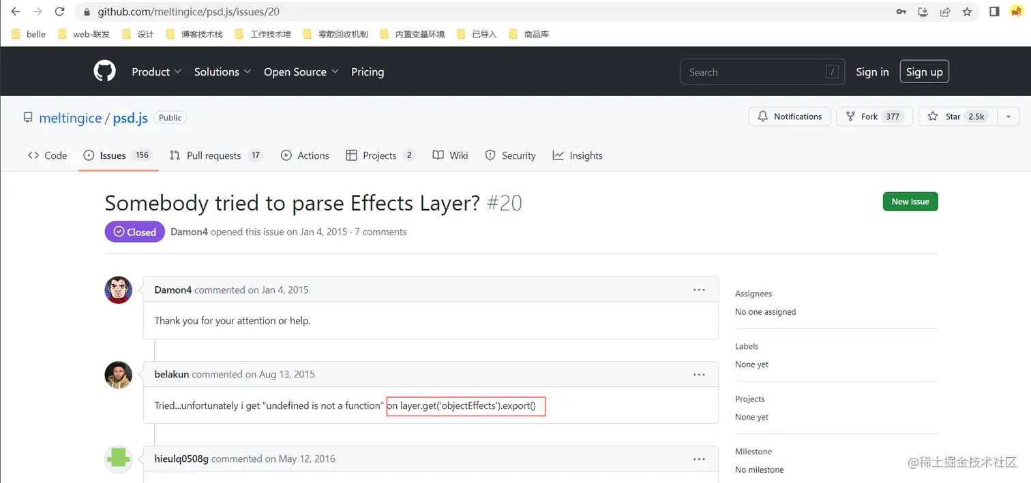The height and width of the screenshot is (483, 1031).
Task: Click the Closed issue status badge
Action: click(135, 232)
